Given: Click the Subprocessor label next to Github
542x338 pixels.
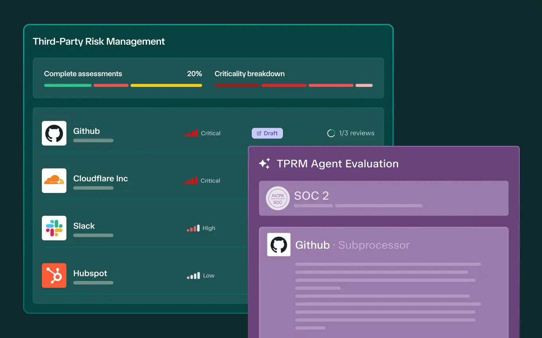Looking at the screenshot, I should (x=374, y=245).
